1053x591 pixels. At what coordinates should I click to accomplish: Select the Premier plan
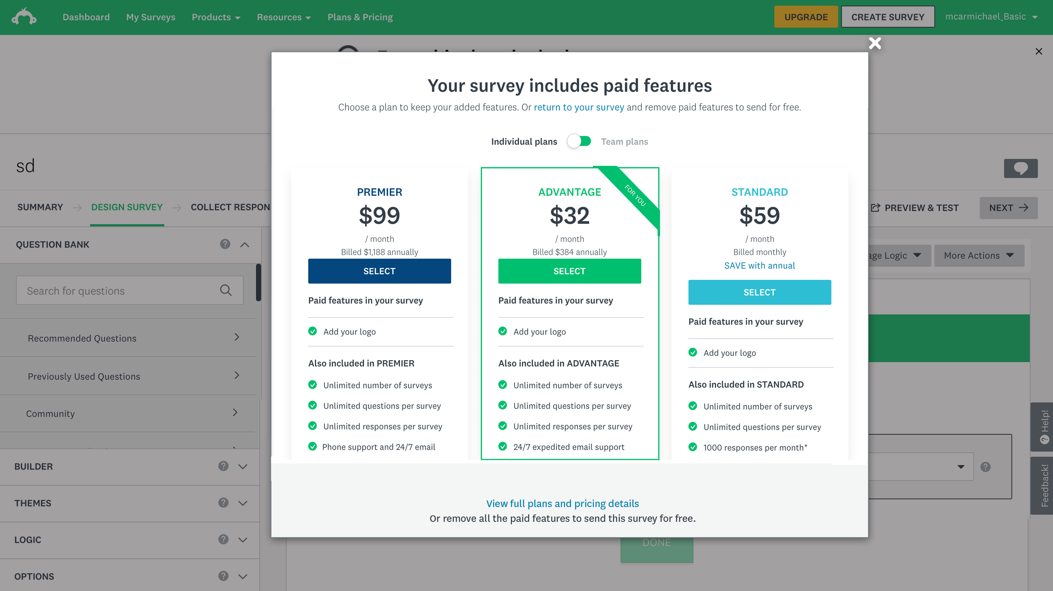(379, 271)
